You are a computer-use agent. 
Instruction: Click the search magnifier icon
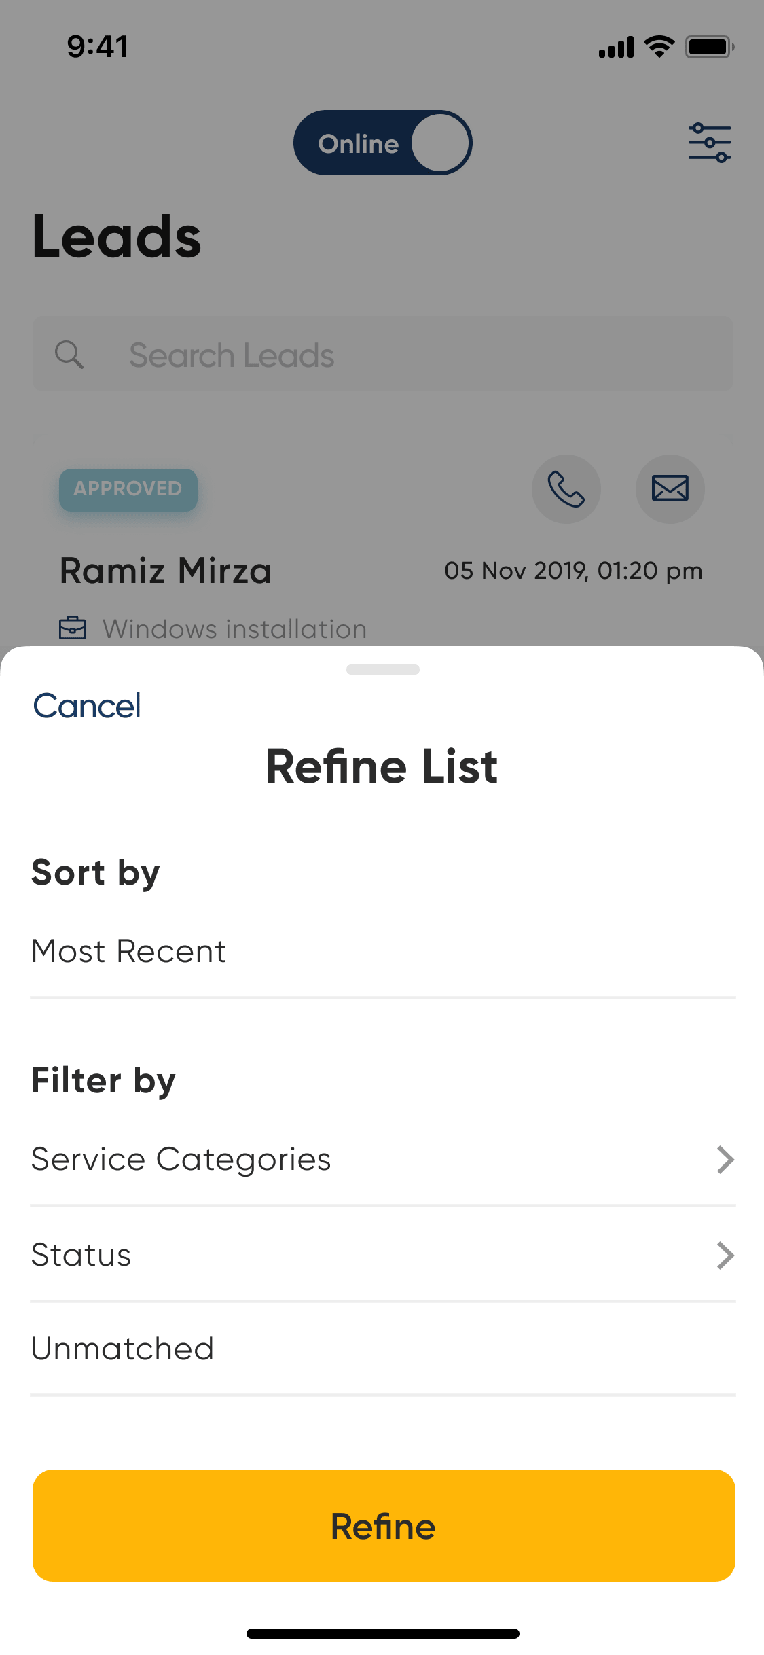coord(69,355)
